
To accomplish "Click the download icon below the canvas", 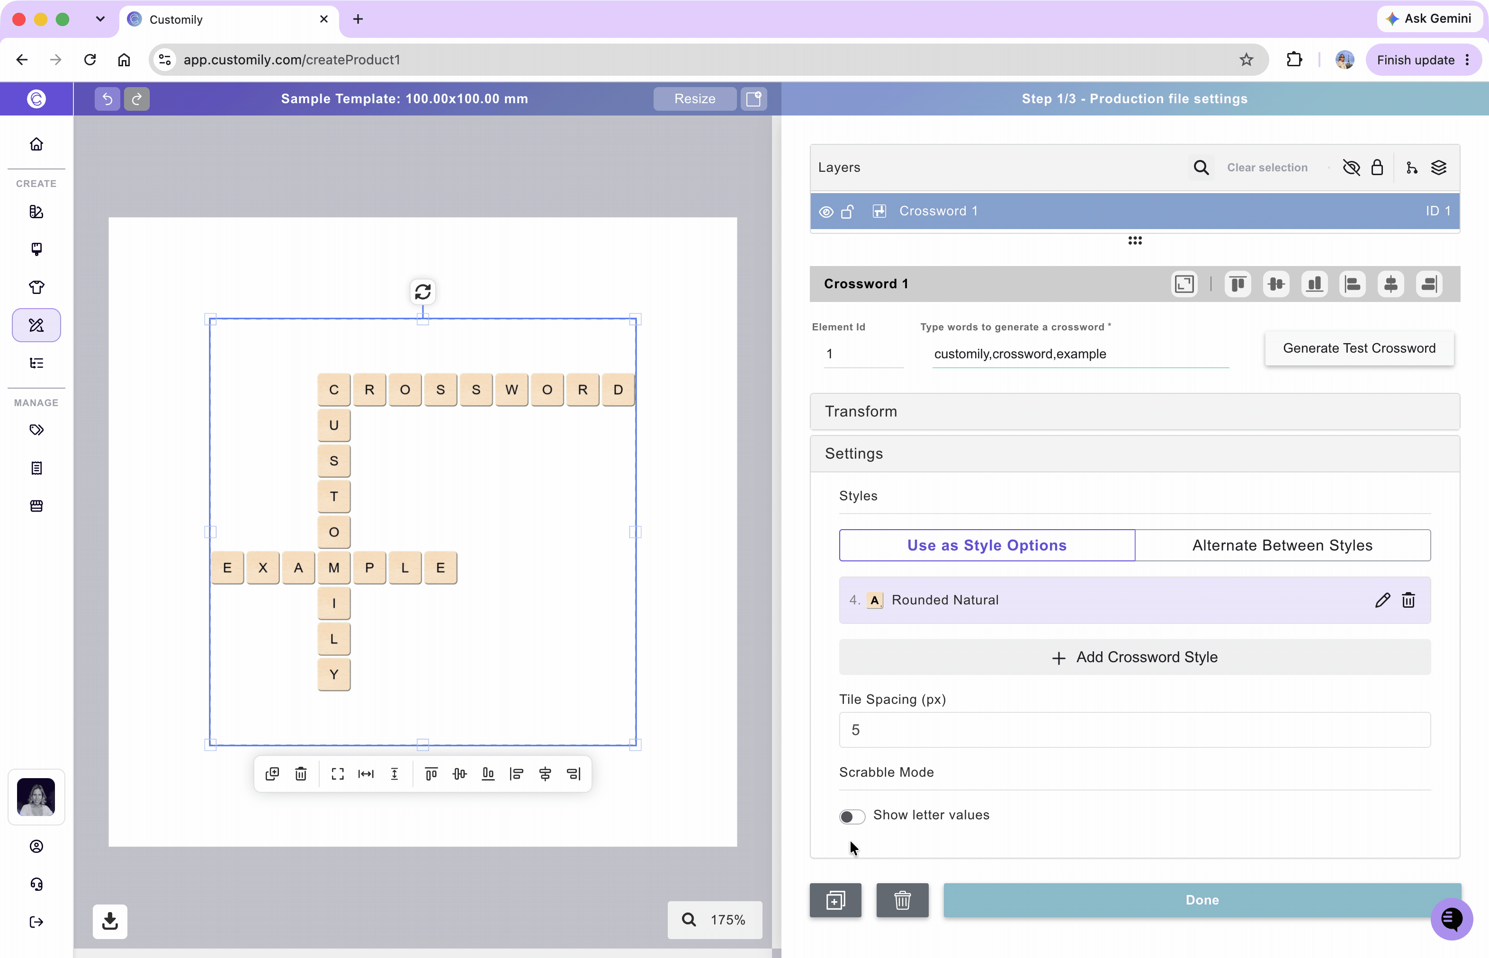I will pos(110,921).
